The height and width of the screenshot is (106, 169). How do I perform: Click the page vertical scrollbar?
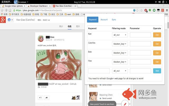click(x=168, y=25)
